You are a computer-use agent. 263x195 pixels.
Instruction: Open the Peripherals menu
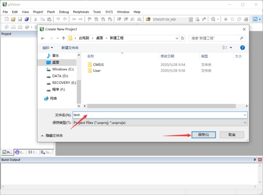81,12
